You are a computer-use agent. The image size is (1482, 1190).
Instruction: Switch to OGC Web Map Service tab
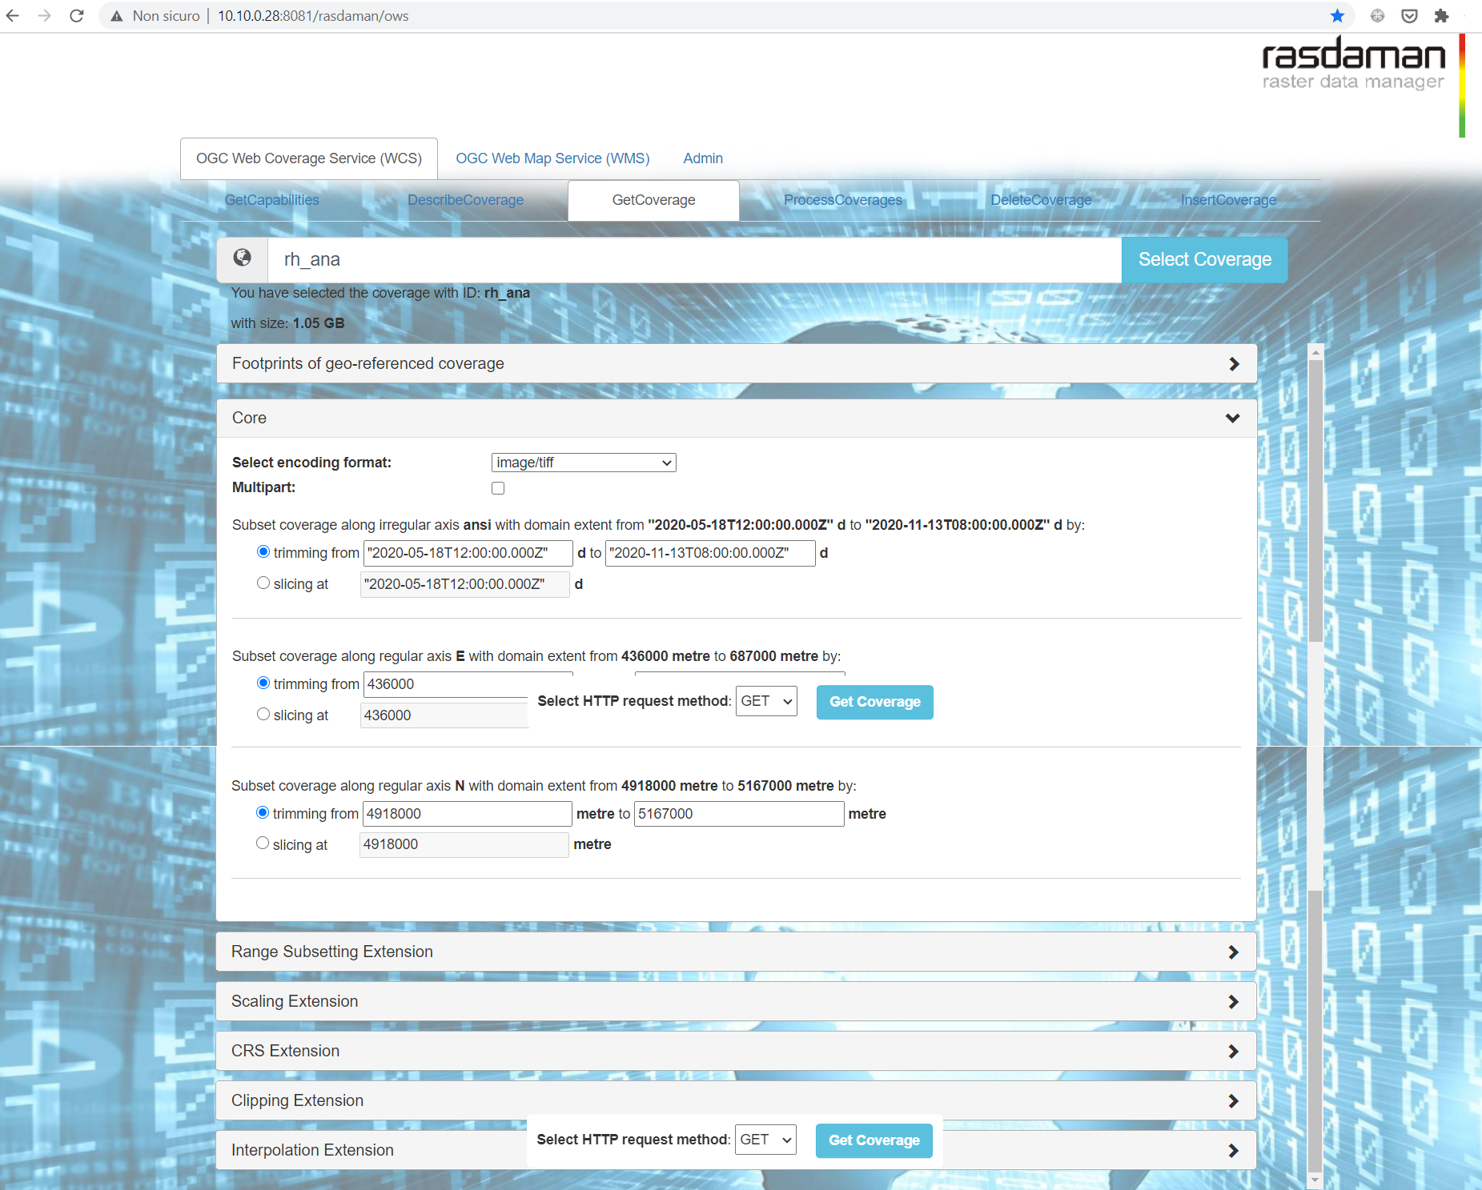point(552,158)
